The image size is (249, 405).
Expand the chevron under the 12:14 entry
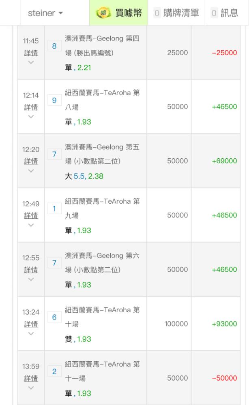pos(31,117)
